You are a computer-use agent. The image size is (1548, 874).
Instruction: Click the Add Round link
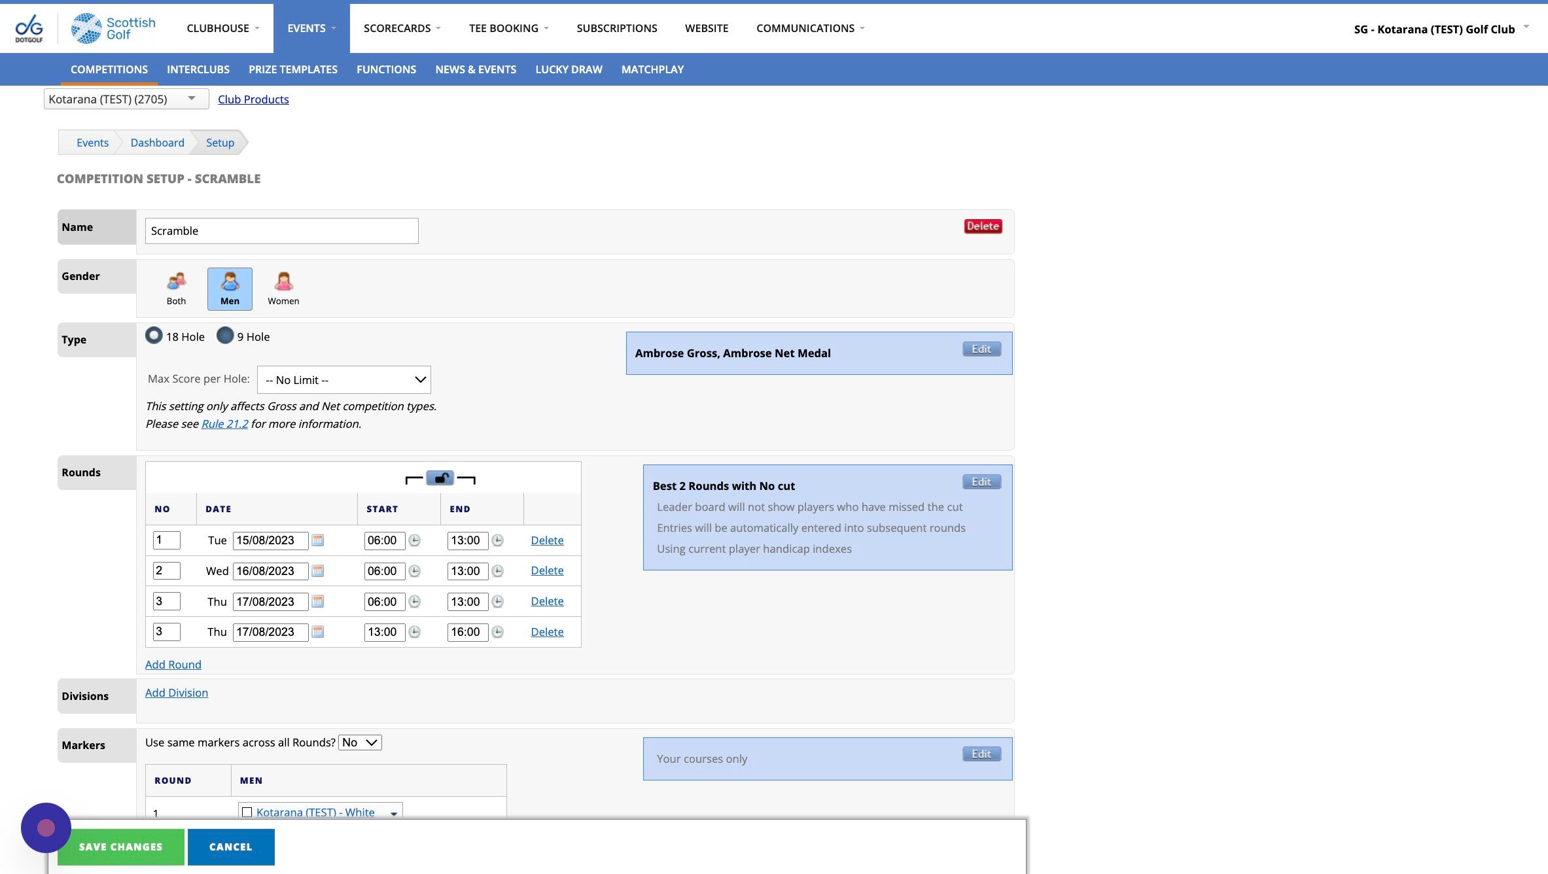173,665
